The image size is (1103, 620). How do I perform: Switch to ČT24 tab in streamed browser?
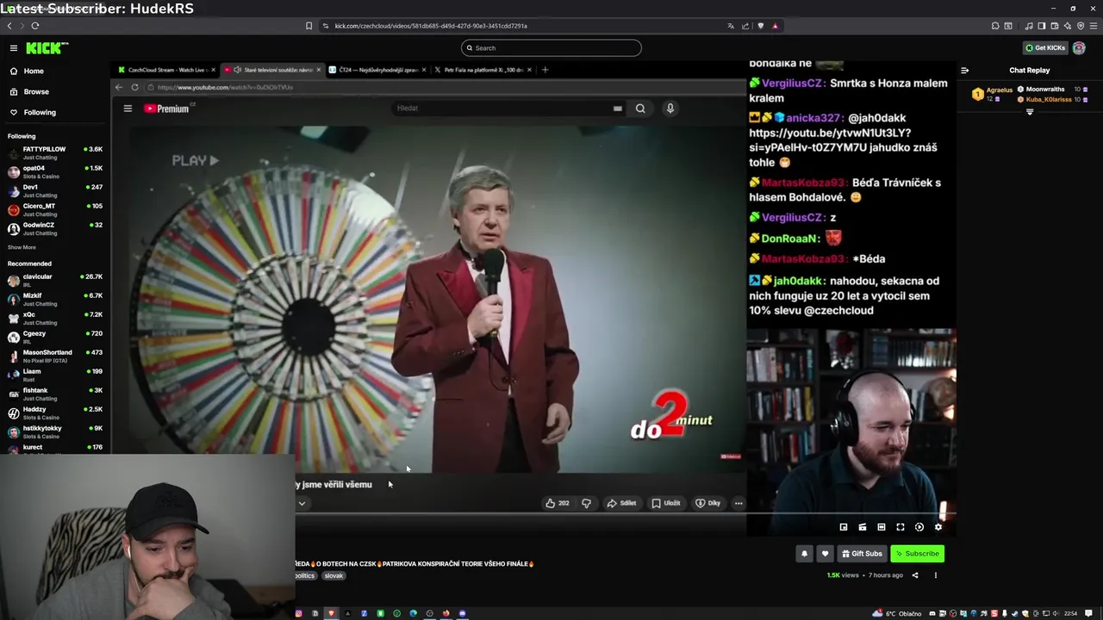[x=377, y=70]
